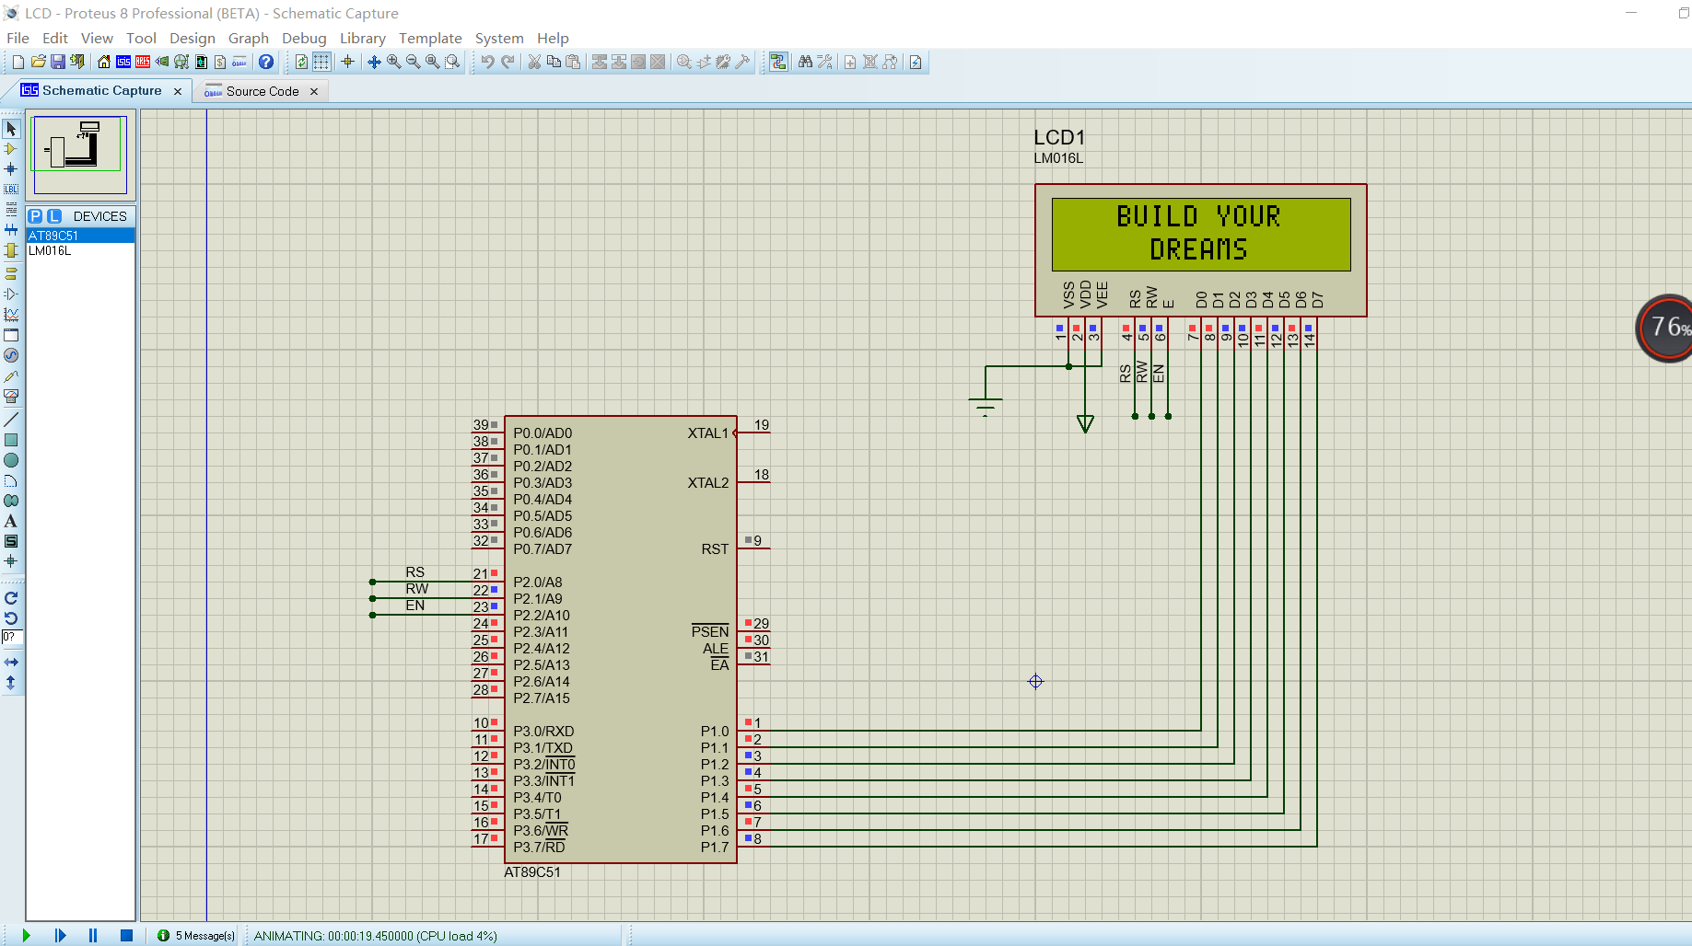Click the Cut scissors icon
1692x946 pixels.
pos(534,62)
